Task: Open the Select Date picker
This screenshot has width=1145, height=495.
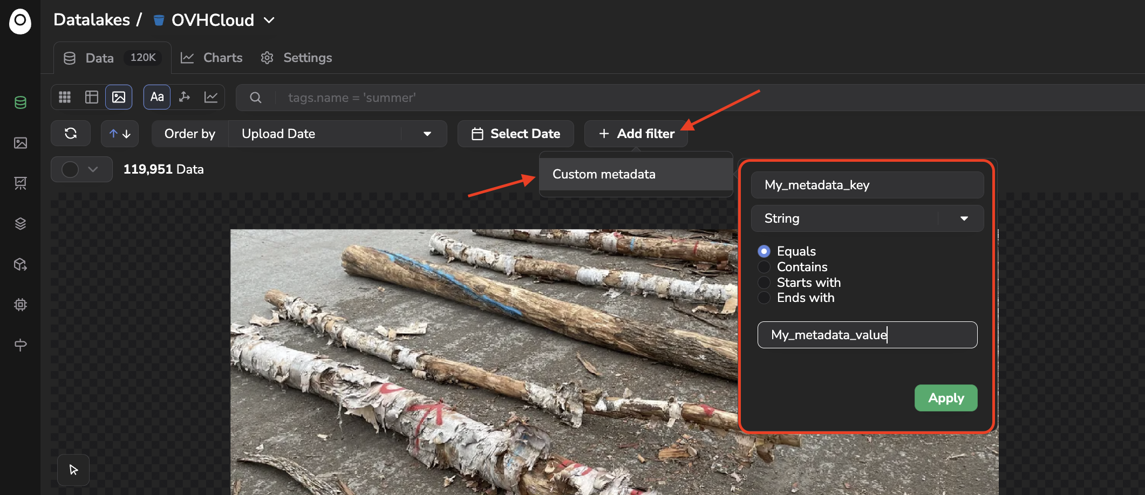Action: point(516,134)
